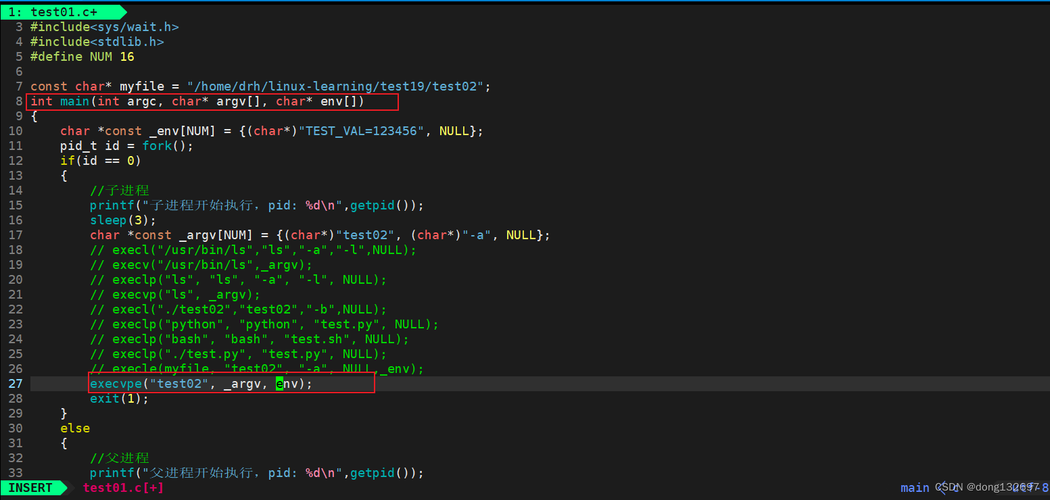The width and height of the screenshot is (1050, 500).
Task: Click line number 8
Action: point(19,101)
